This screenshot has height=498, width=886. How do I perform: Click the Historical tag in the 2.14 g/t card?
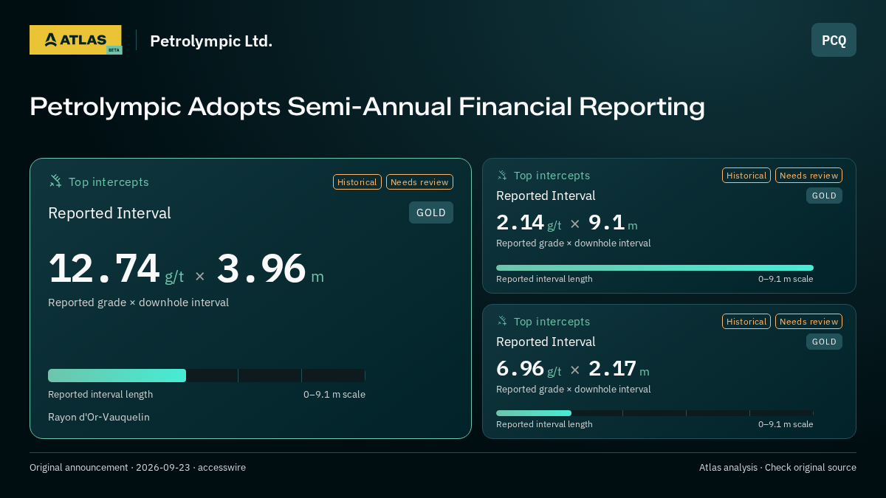point(746,175)
